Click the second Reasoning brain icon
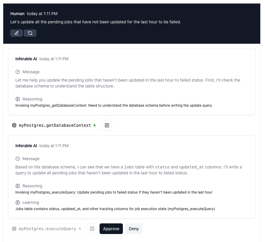 18,186
